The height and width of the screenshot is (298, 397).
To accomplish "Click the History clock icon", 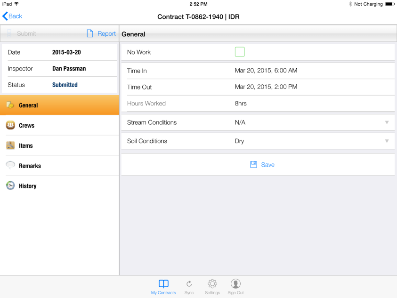I will click(x=10, y=185).
